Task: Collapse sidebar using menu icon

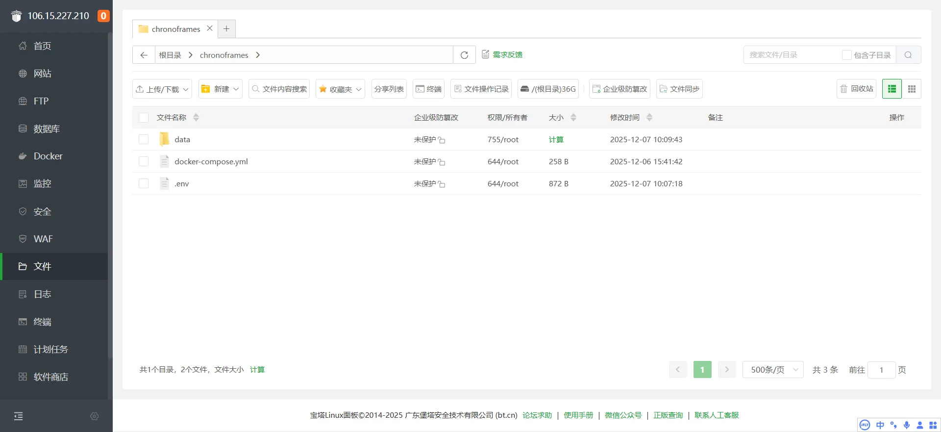Action: coord(19,416)
